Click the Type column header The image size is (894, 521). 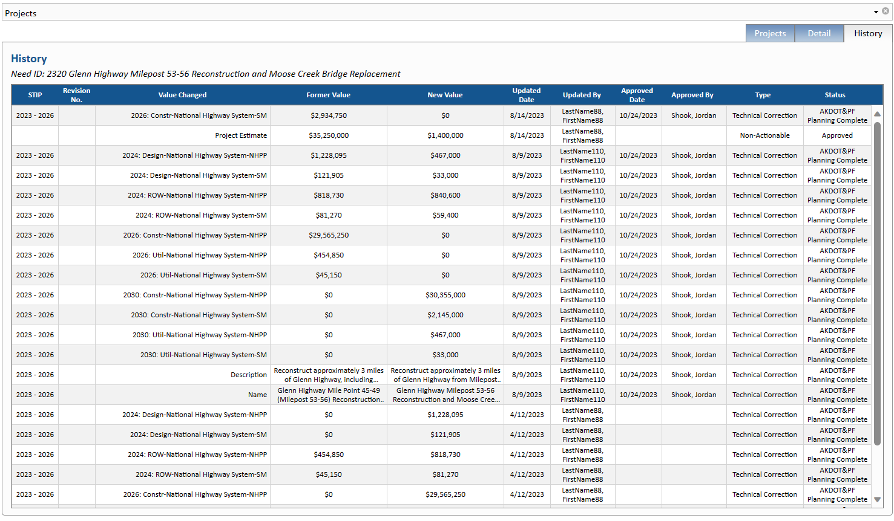coord(763,95)
